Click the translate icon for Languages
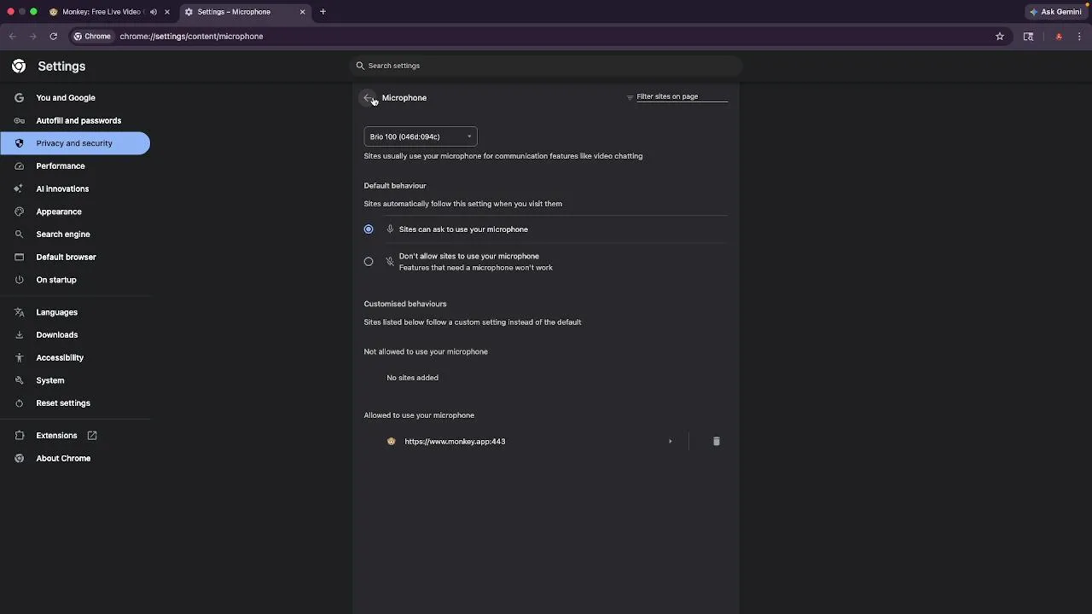Image resolution: width=1092 pixels, height=614 pixels. tap(19, 312)
